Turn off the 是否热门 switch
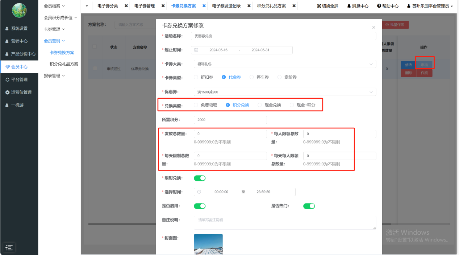 coord(309,206)
